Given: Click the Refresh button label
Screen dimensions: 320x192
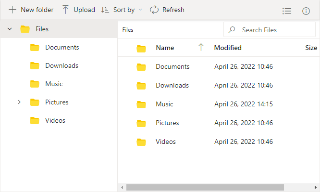Looking at the screenshot, I should (173, 10).
